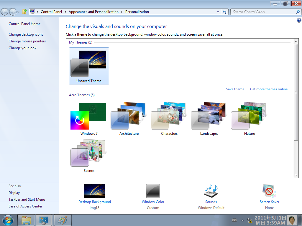Apply the Characters theme
302x226 pixels.
(169, 119)
